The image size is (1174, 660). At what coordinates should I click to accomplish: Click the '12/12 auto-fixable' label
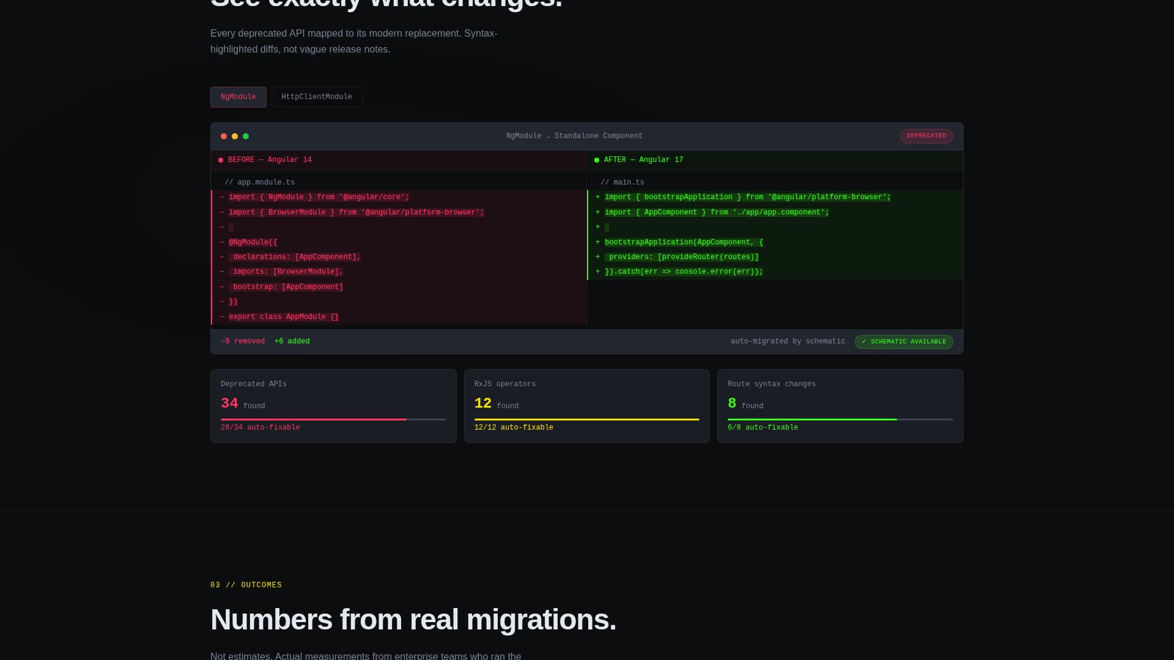point(514,427)
